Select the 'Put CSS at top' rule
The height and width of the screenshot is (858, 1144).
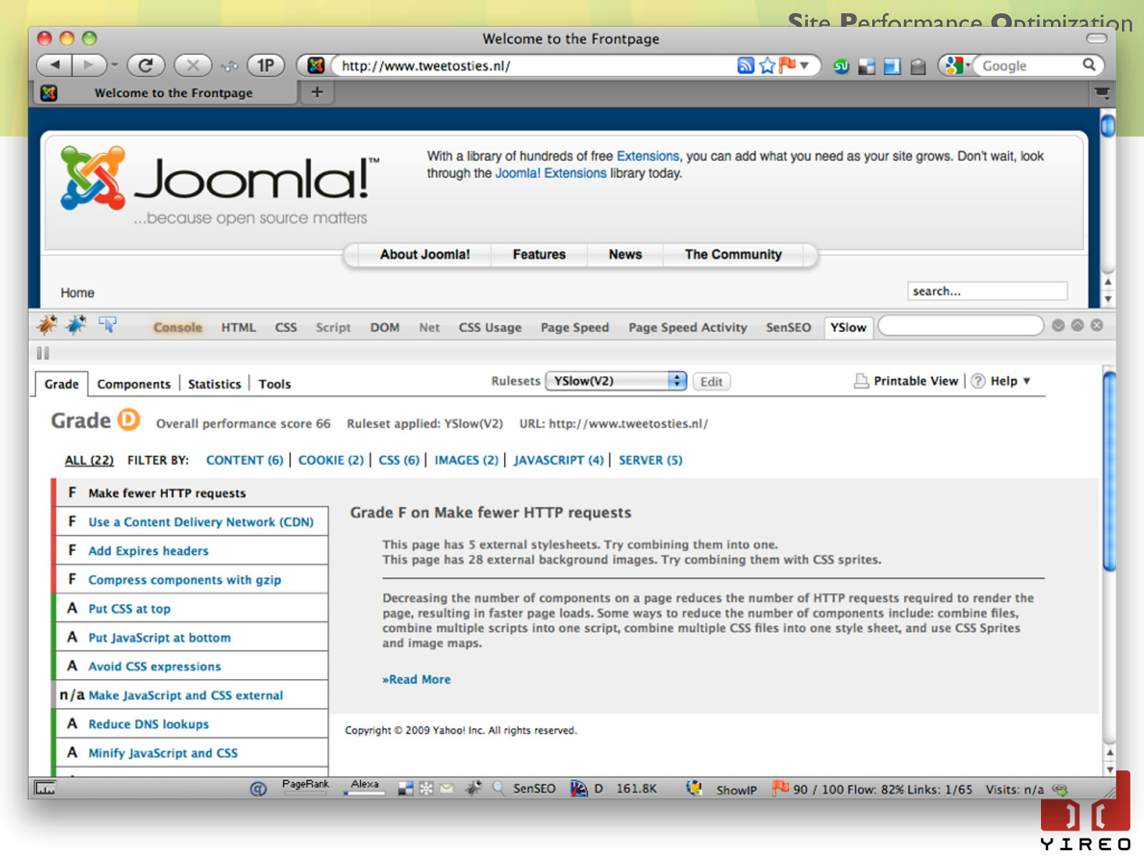coord(191,608)
